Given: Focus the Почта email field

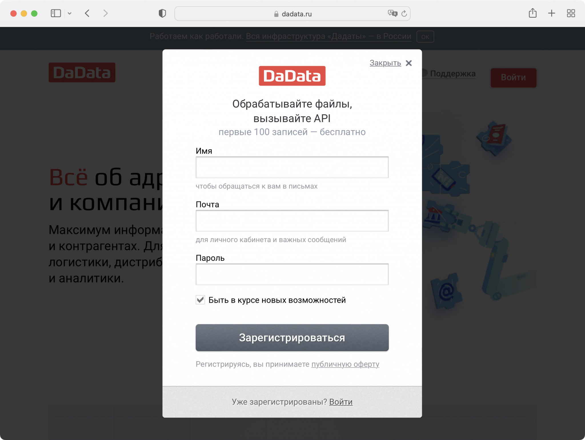Looking at the screenshot, I should [292, 221].
